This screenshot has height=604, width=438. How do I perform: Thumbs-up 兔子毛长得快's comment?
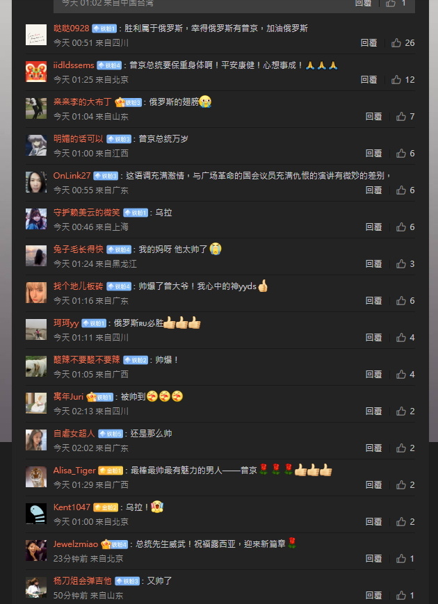(x=401, y=264)
